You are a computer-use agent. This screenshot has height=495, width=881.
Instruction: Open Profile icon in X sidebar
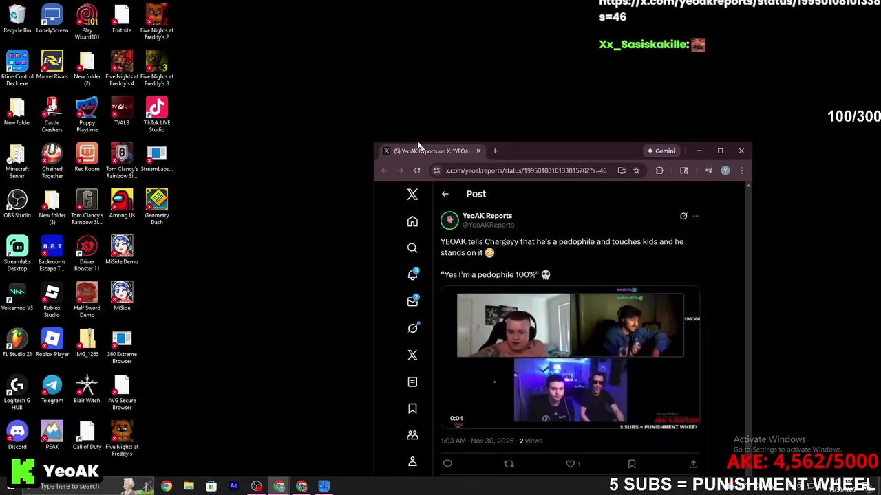412,462
